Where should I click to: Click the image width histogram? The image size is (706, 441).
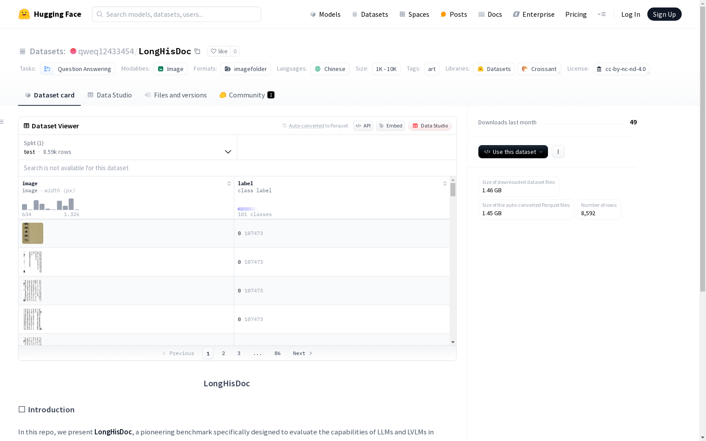(x=51, y=204)
